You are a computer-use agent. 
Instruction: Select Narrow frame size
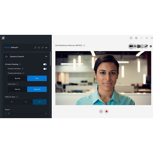click(17, 89)
